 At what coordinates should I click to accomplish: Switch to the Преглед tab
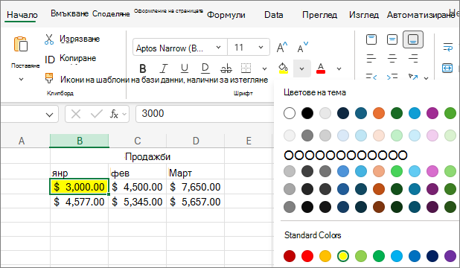click(x=319, y=15)
